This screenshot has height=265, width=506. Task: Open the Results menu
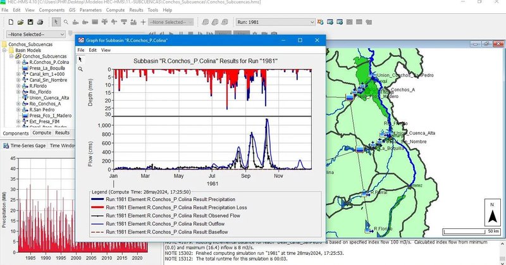(136, 10)
